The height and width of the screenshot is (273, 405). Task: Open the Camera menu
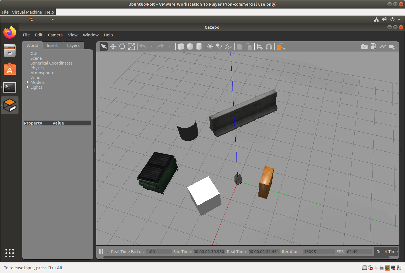click(x=55, y=35)
